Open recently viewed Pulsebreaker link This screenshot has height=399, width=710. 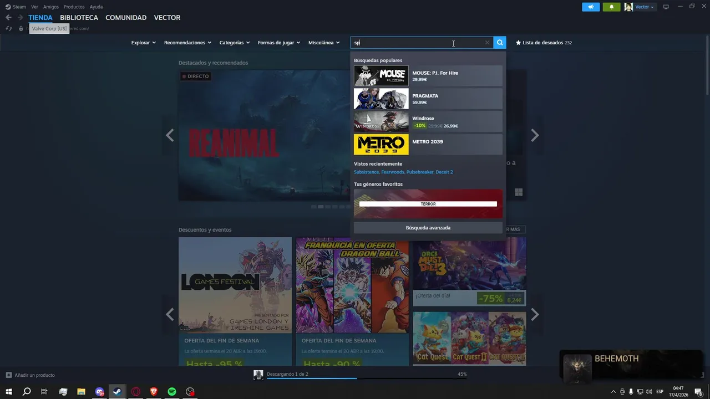pyautogui.click(x=420, y=172)
